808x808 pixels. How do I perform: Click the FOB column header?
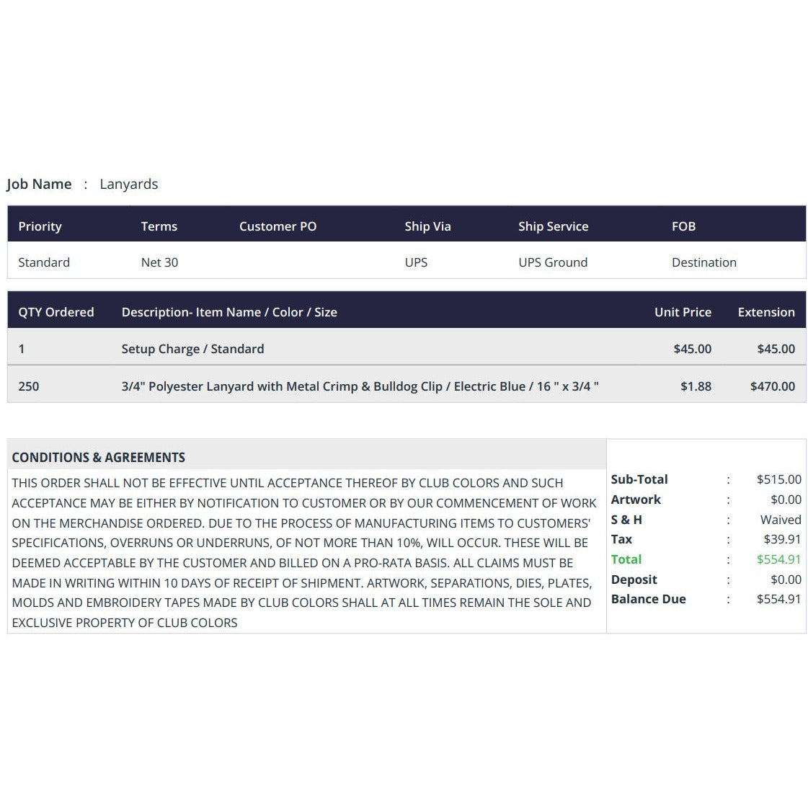[x=684, y=226]
